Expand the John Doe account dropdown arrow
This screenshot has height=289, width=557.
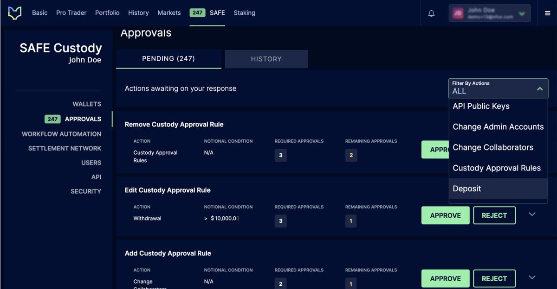(x=522, y=14)
